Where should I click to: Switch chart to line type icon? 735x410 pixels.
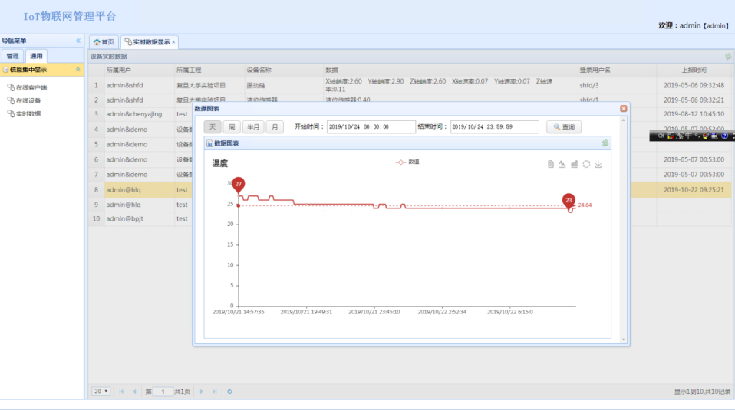562,164
